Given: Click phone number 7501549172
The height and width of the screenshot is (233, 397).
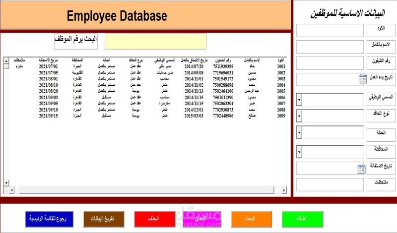Looking at the screenshot, I should [223, 79].
